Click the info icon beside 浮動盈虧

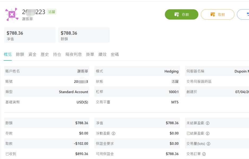tap(113, 133)
